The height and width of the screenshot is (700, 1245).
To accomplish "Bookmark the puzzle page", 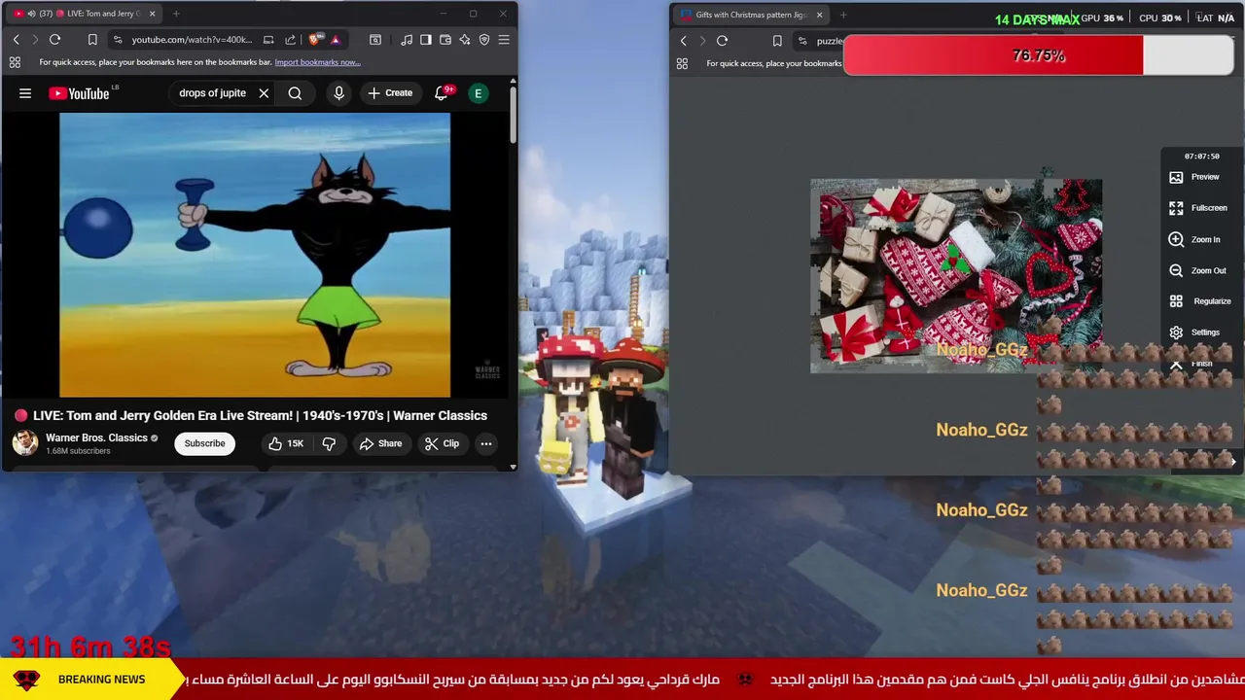I will coord(777,41).
